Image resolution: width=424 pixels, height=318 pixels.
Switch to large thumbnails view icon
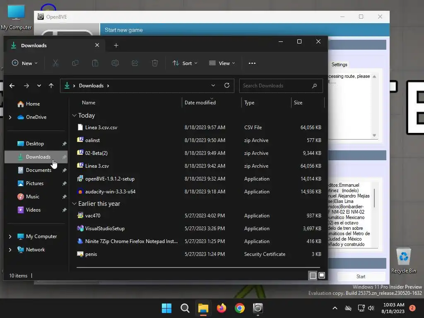tap(322, 275)
